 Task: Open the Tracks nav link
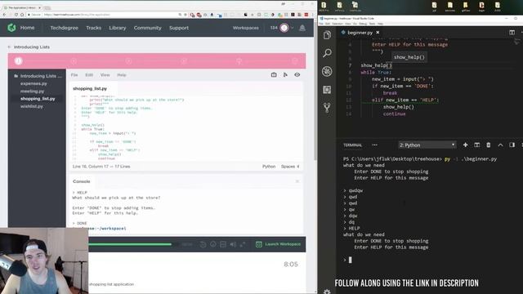pyautogui.click(x=94, y=28)
